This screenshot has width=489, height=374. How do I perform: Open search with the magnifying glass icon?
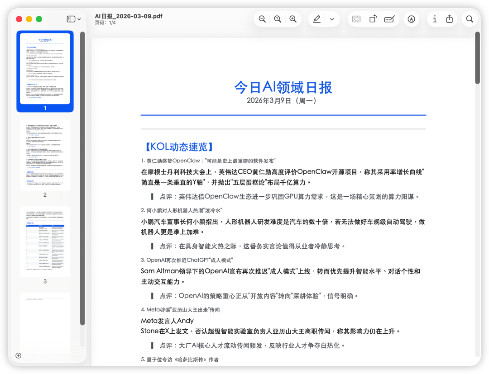[x=470, y=19]
